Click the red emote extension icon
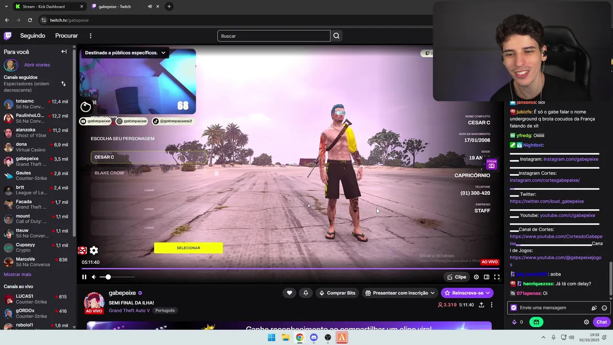 point(82,250)
